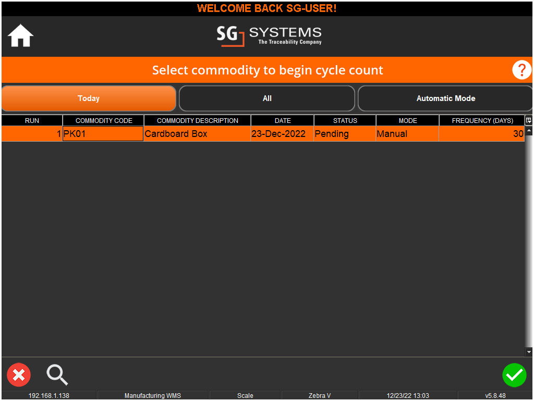534x401 pixels.
Task: Confirm selection with the green checkmark
Action: point(514,374)
